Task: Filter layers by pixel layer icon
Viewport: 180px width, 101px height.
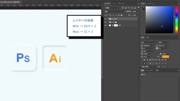Action: coord(123,8)
